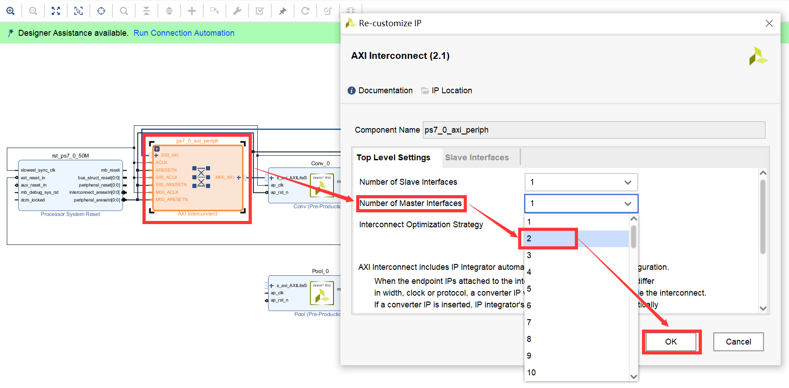This screenshot has height=388, width=789.
Task: Select the Top Level Settings tab
Action: [393, 158]
